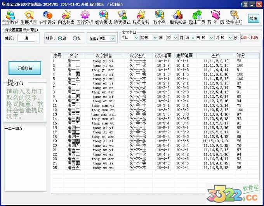Switch to 诗词模式 mode
Image resolution: width=264 pixels, height=206 pixels.
coord(122,17)
